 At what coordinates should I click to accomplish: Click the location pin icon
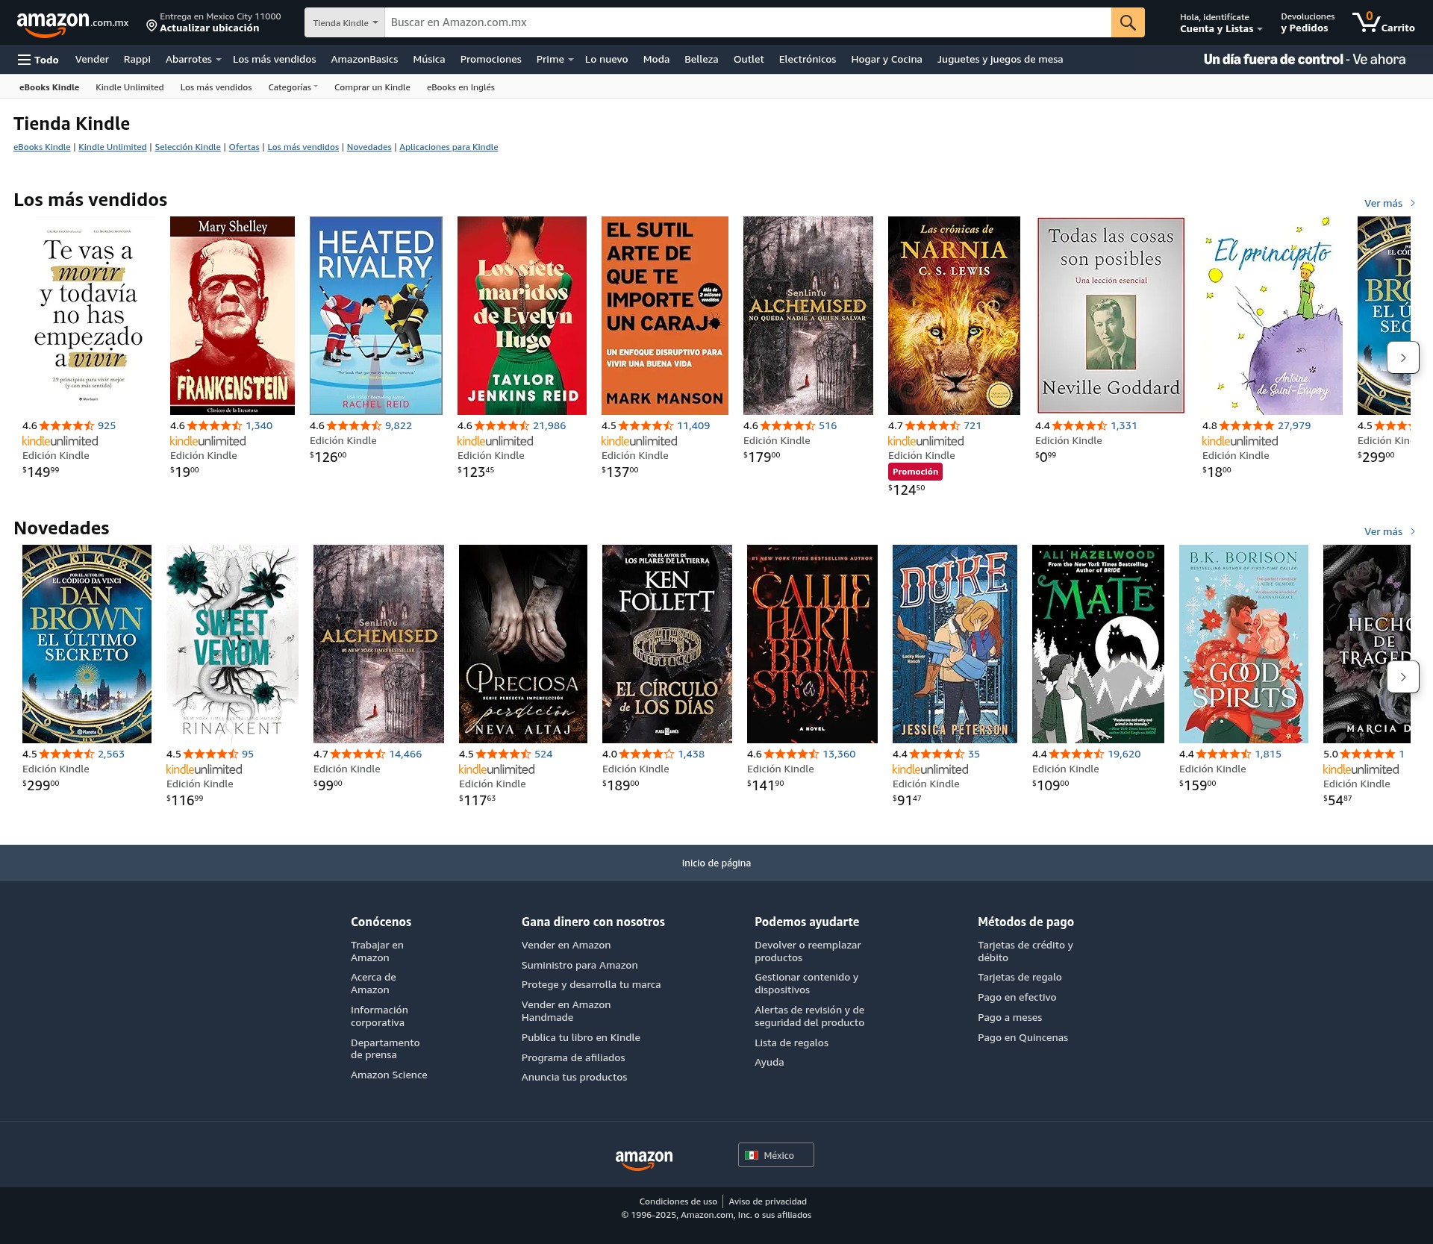(152, 26)
